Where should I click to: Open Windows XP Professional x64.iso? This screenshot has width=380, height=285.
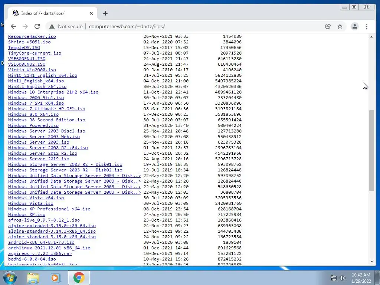click(49, 209)
